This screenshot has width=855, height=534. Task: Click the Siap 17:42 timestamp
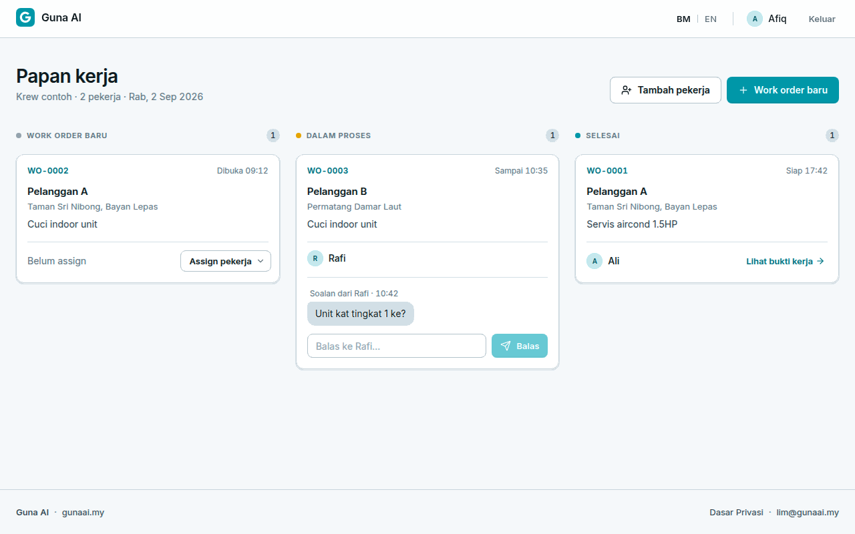(807, 171)
